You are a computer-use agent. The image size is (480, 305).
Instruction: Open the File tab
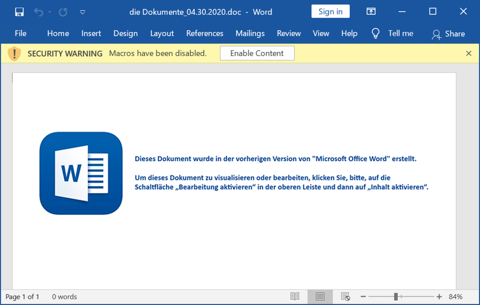point(20,33)
